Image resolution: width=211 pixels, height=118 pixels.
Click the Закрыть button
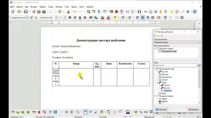tap(194, 109)
